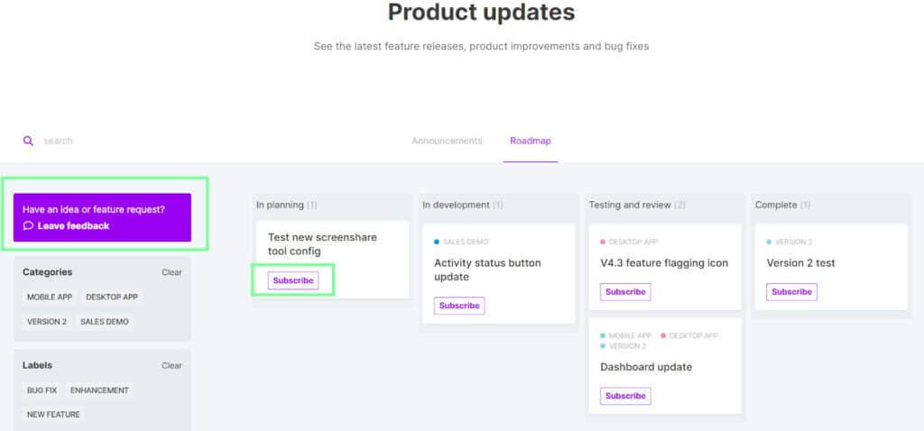Select the NEW FEATURE label filter
924x431 pixels.
(53, 415)
